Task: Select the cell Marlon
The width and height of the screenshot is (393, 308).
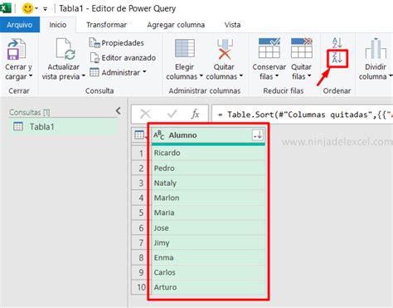Action: 208,198
